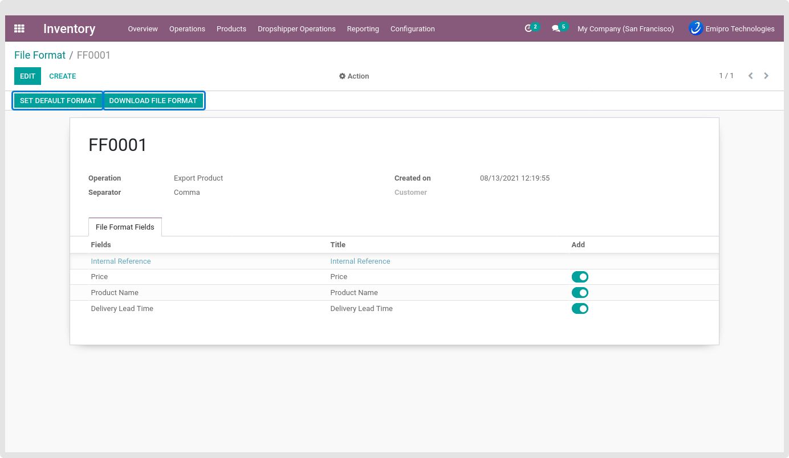Click the Emipro Technologies user avatar
This screenshot has height=458, width=789.
pos(696,28)
